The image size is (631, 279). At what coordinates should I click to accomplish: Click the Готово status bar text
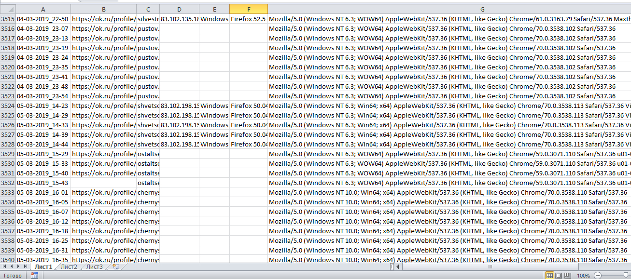click(13, 276)
